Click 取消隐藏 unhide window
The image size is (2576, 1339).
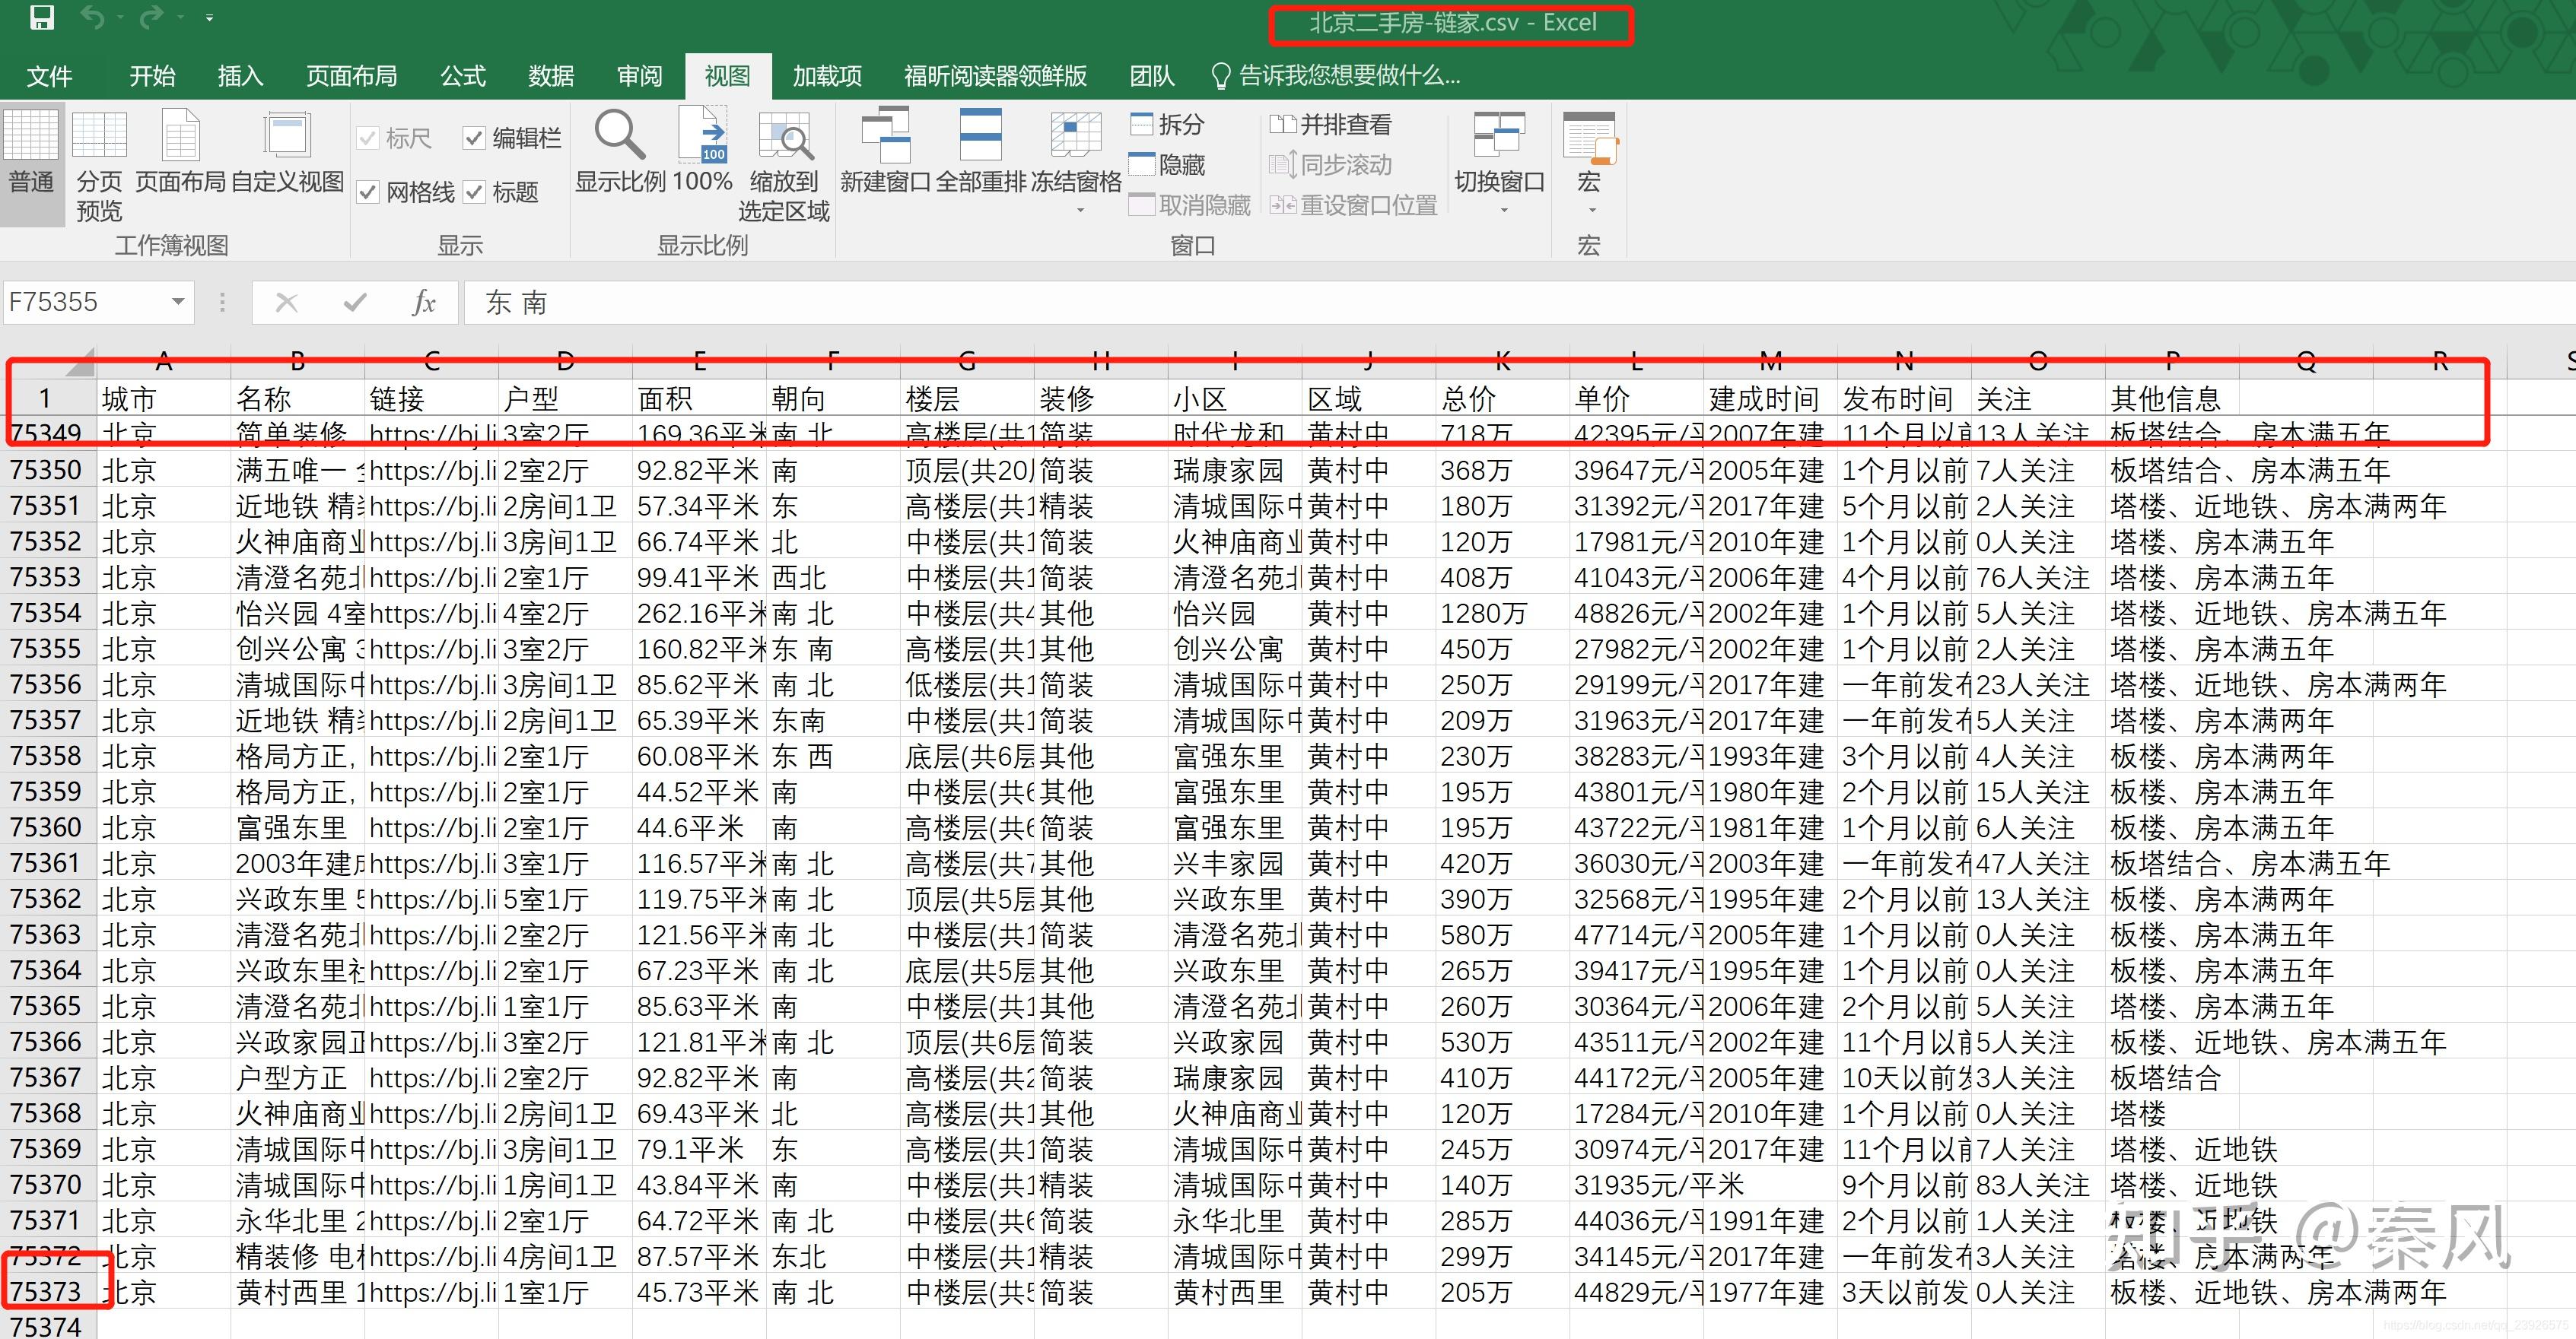(x=1190, y=205)
